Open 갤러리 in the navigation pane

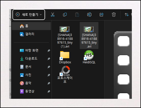(31, 34)
